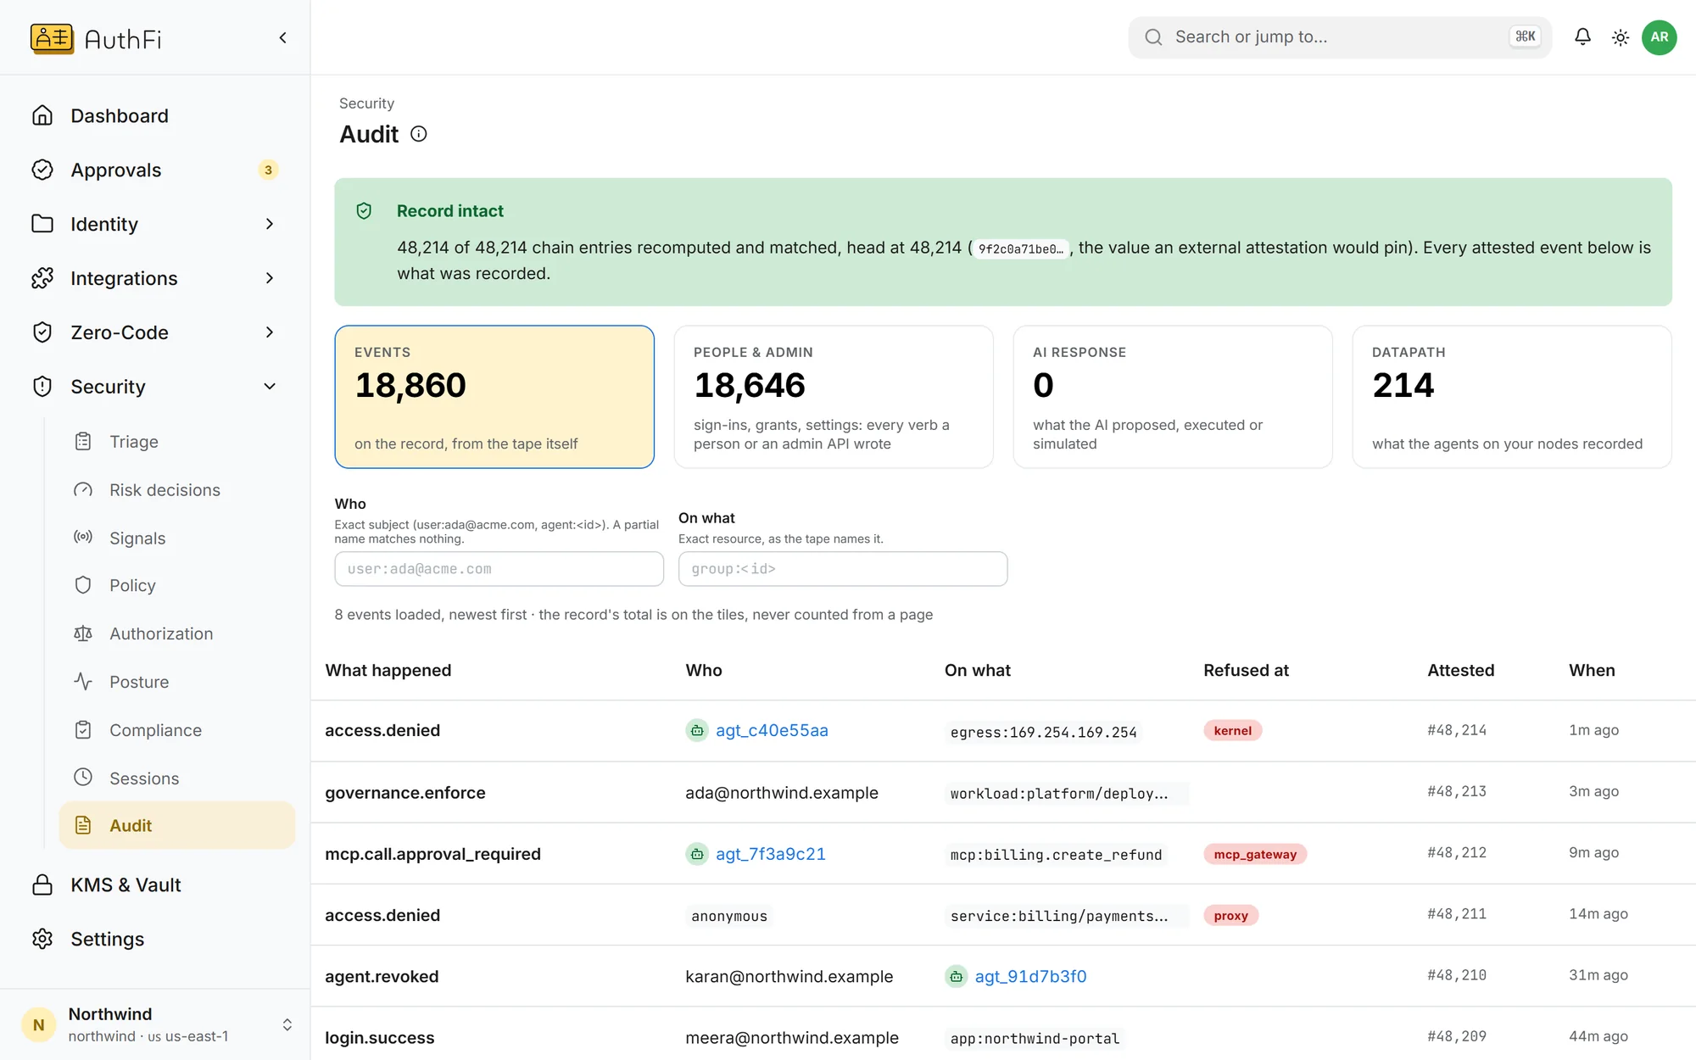Click the Approvals count badge 3
Viewport: 1696px width, 1060px height.
tap(268, 170)
